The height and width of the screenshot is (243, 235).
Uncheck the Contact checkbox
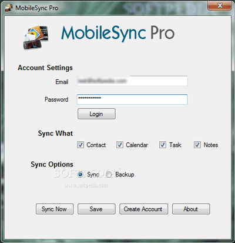tap(80, 145)
